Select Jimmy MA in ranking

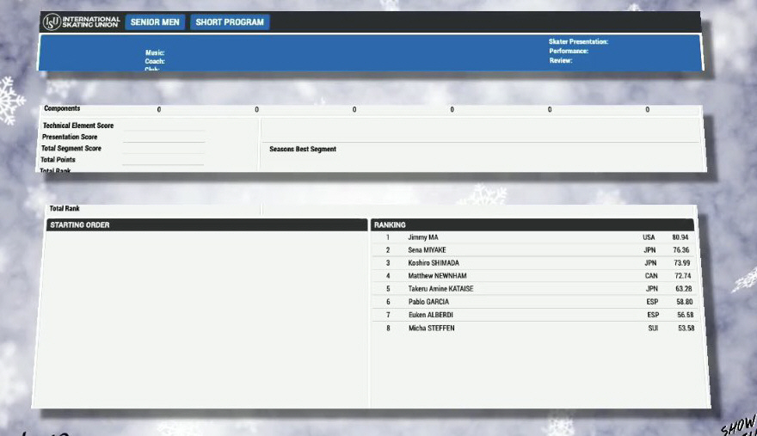click(423, 237)
